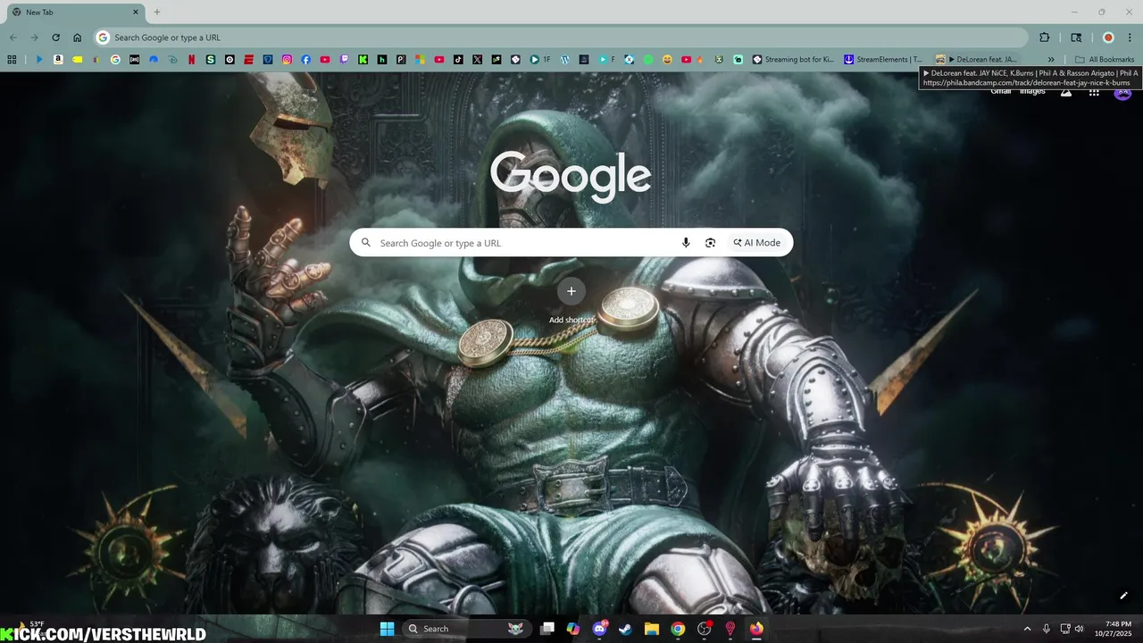Switch to the New Tab tab
Viewport: 1143px width, 643px height.
coord(75,13)
